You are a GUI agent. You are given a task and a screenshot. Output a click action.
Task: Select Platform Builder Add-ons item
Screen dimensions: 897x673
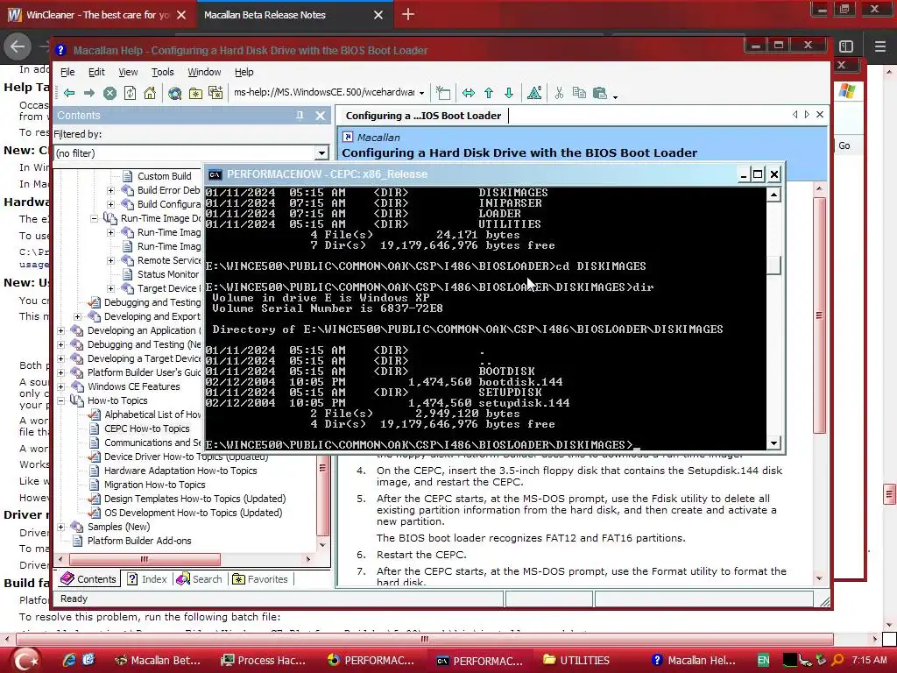139,541
